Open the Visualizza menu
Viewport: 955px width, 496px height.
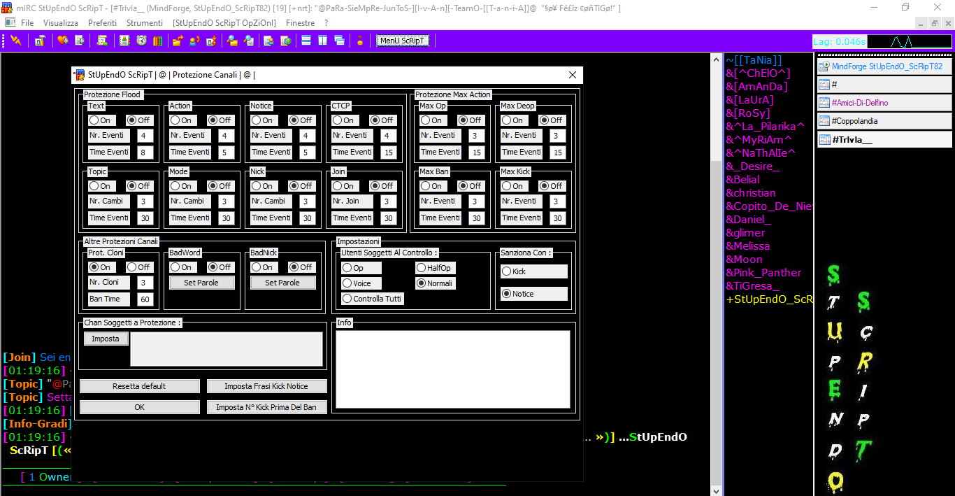pos(61,23)
